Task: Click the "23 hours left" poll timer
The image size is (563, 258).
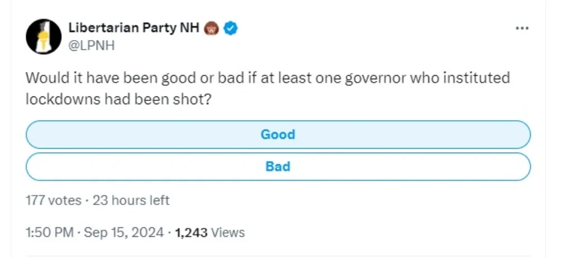Action: tap(131, 199)
